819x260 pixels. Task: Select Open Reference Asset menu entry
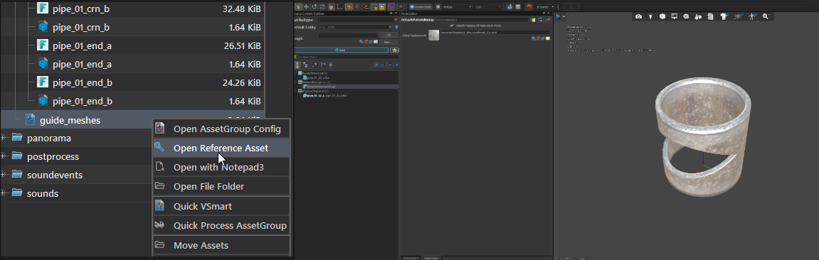tap(221, 148)
